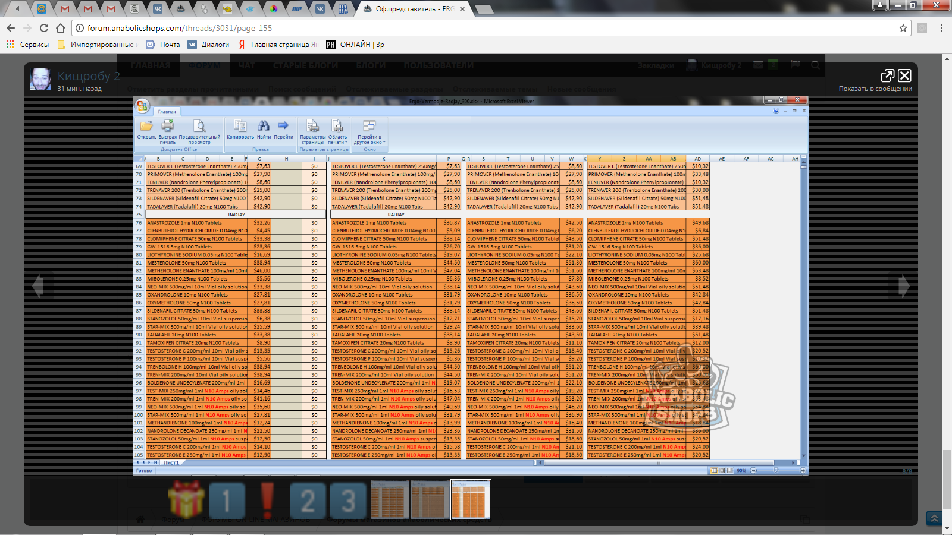Click cell with price $49,68
The height and width of the screenshot is (535, 952).
698,223
